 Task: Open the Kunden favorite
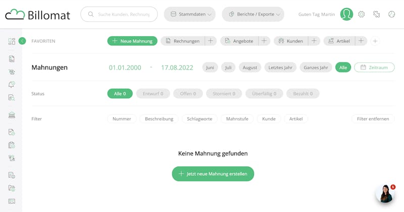coord(291,41)
